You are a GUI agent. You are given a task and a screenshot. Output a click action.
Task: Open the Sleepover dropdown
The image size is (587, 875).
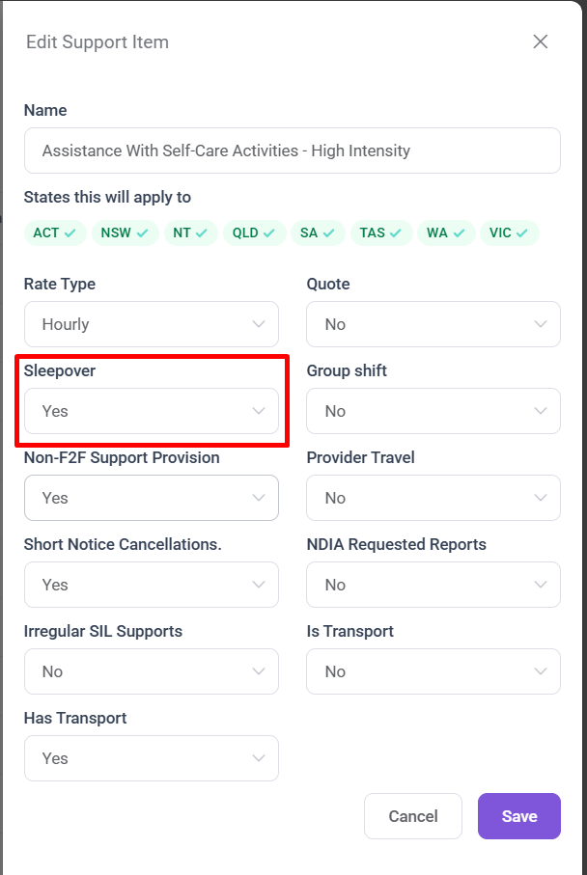pos(151,411)
